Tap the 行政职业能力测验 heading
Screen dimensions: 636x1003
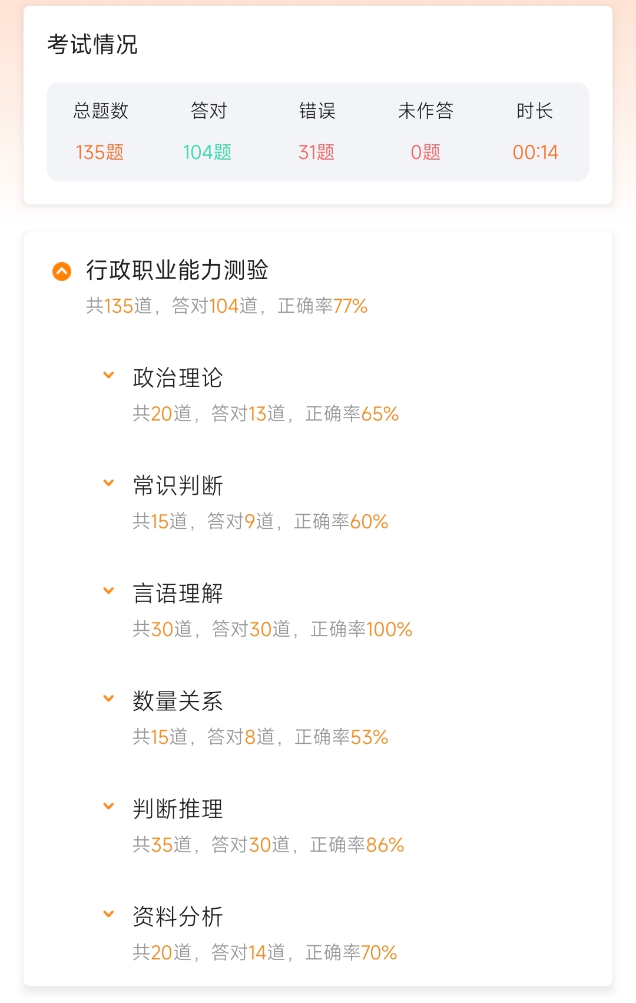[x=177, y=270]
